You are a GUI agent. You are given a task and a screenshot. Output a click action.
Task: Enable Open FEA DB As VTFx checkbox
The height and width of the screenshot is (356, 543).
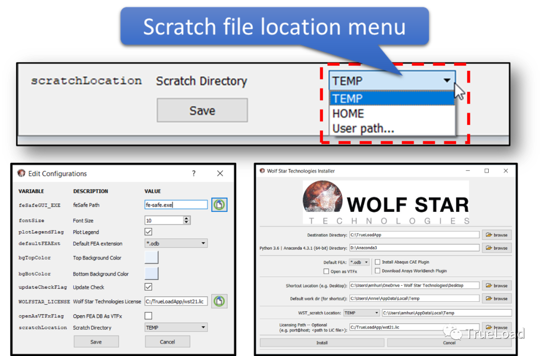(148, 315)
